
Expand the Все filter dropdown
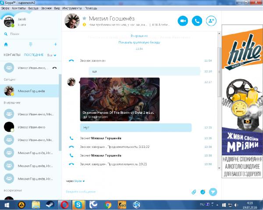coord(52,55)
